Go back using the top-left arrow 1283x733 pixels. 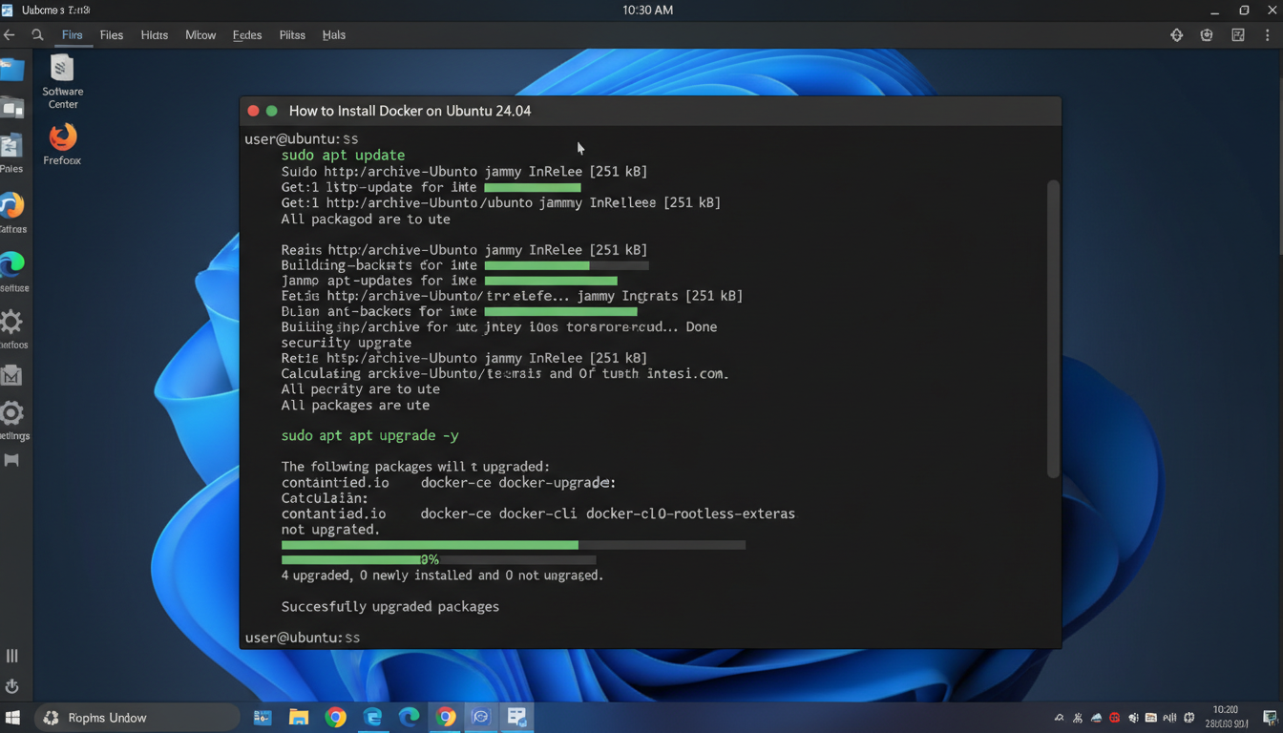point(10,34)
